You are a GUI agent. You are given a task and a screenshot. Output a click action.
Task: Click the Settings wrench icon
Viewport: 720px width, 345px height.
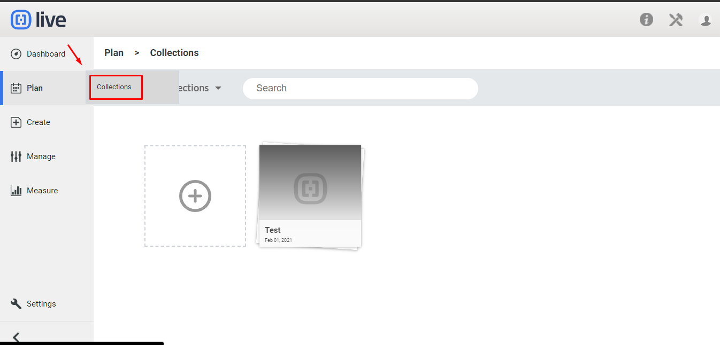point(16,304)
